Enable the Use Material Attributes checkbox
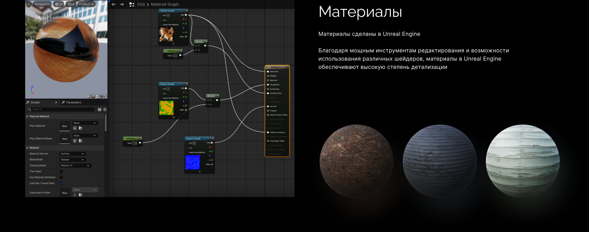The height and width of the screenshot is (232, 589). pos(61,178)
